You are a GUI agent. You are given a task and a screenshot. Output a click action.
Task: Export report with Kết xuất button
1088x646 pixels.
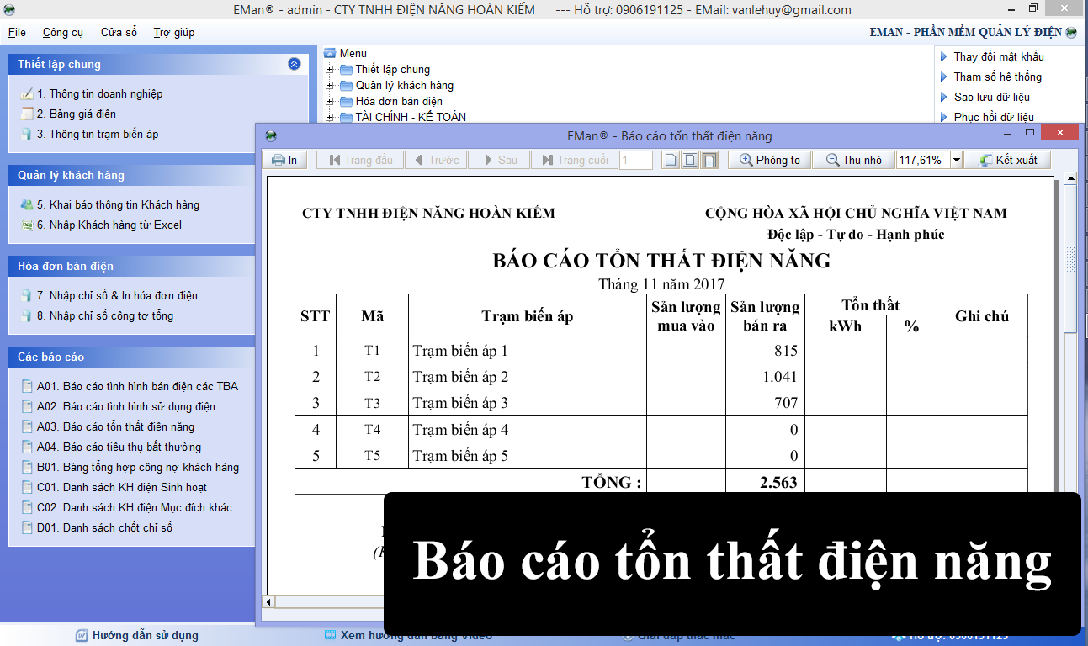(x=1007, y=160)
